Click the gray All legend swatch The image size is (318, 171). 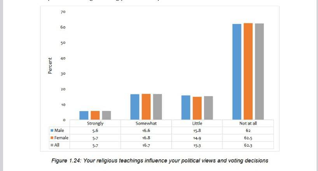[52, 145]
